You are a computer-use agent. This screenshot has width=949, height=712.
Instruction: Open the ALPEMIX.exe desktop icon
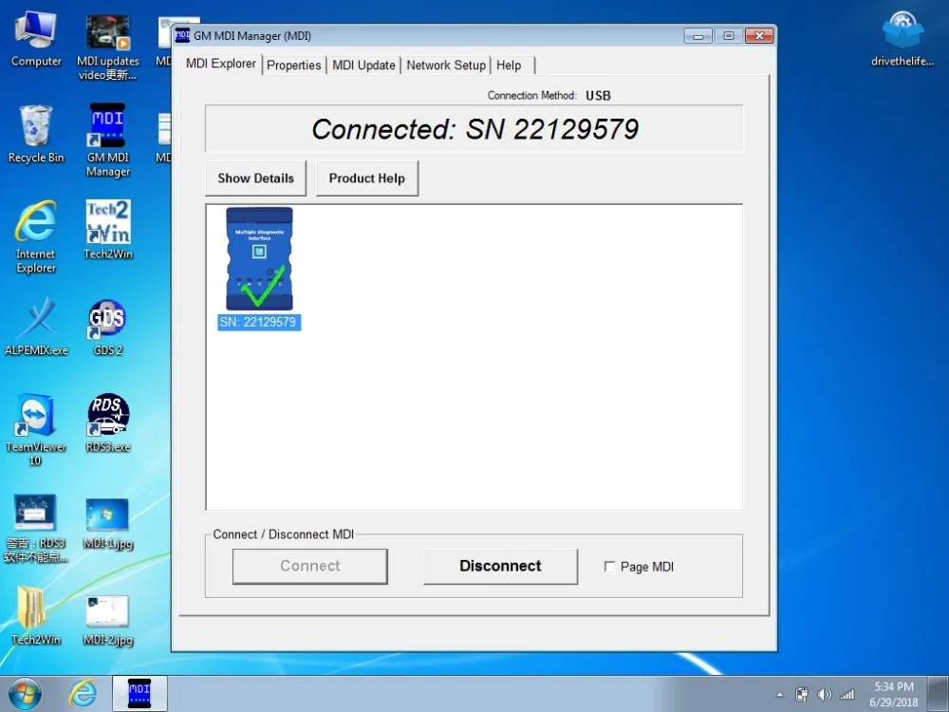(x=36, y=327)
